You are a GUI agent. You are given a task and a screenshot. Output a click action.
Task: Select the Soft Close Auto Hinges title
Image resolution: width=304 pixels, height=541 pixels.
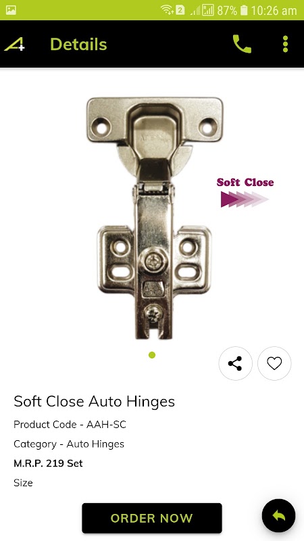(94, 402)
